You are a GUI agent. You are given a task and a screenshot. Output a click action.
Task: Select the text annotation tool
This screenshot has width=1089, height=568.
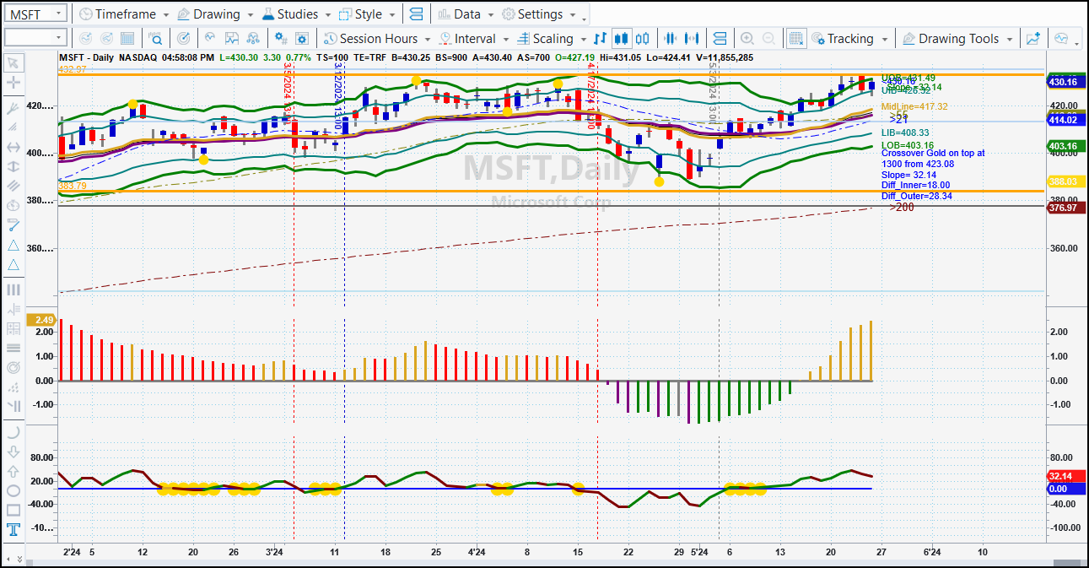[x=13, y=530]
